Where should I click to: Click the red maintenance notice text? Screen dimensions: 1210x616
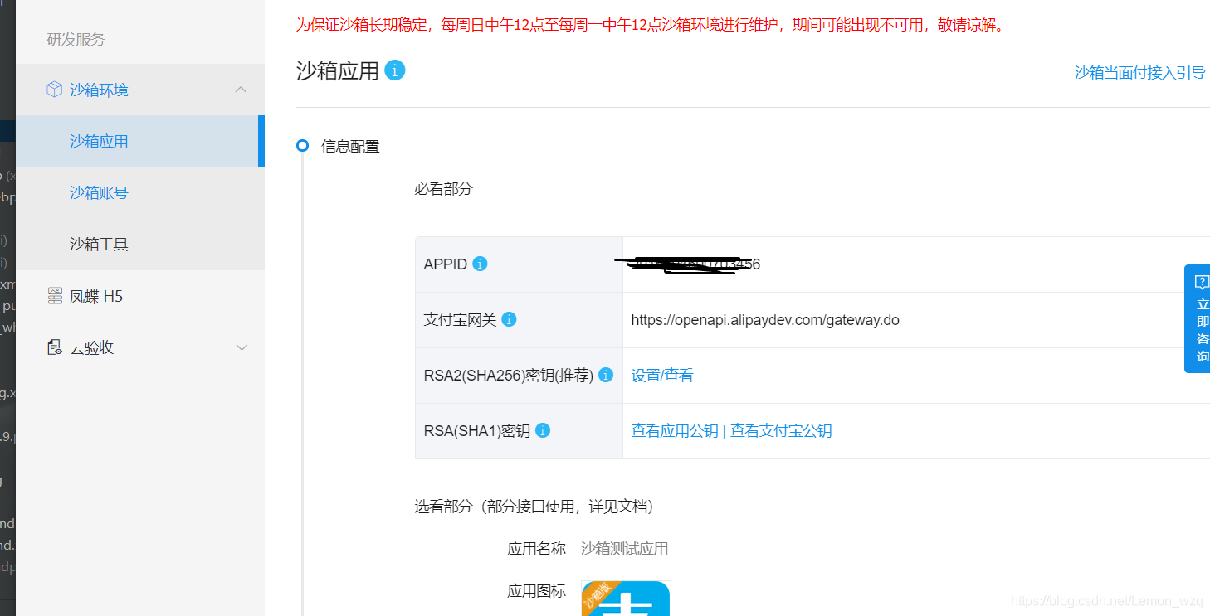coord(651,24)
